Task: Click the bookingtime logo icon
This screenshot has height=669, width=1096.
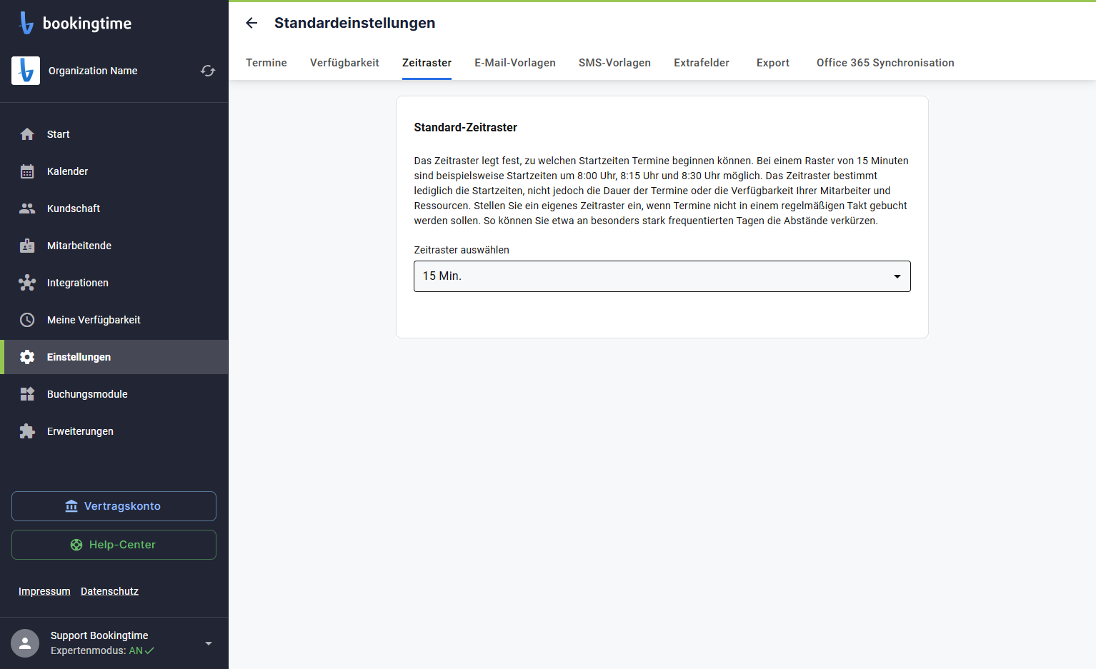Action: tap(26, 23)
